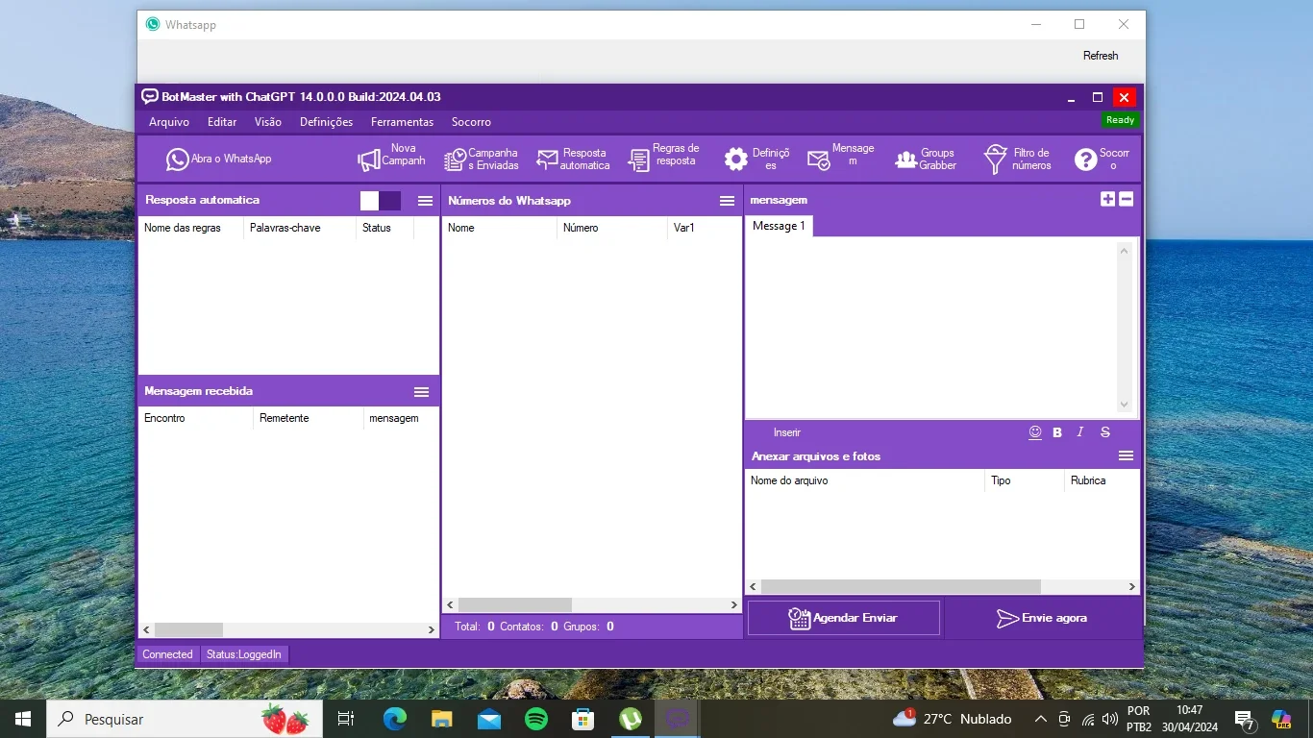Select the Message 1 tab
This screenshot has width=1313, height=738.
pos(780,226)
